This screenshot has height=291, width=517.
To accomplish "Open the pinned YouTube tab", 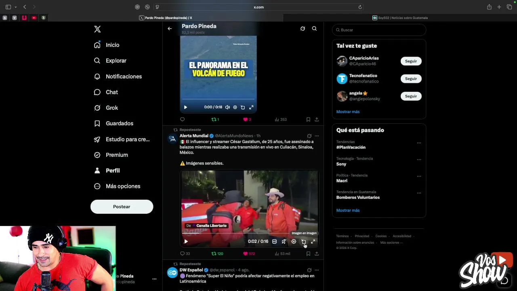I will pos(34,18).
